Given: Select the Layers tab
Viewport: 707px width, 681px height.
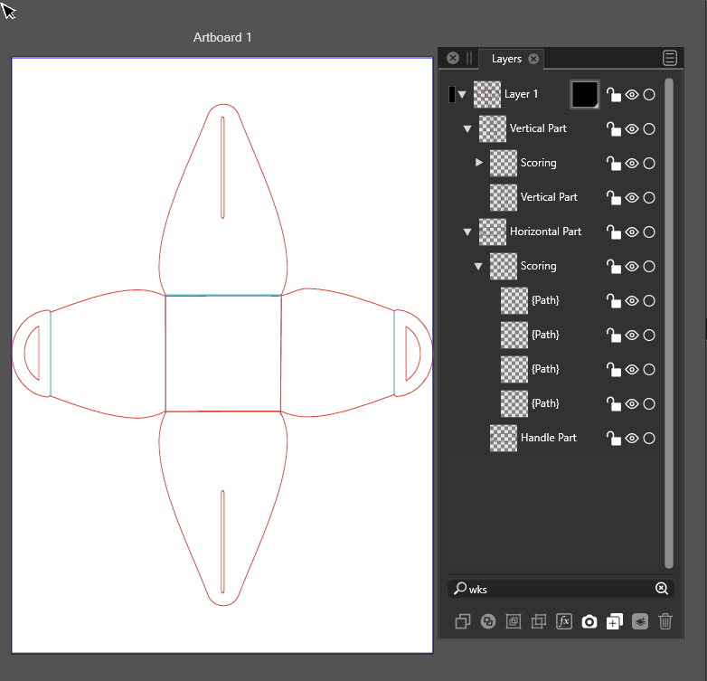Looking at the screenshot, I should click(x=506, y=59).
